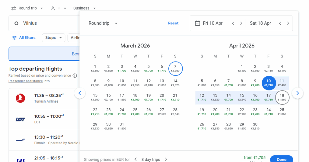
Task: Select April 4 priced €2,190
Action: tap(282, 68)
